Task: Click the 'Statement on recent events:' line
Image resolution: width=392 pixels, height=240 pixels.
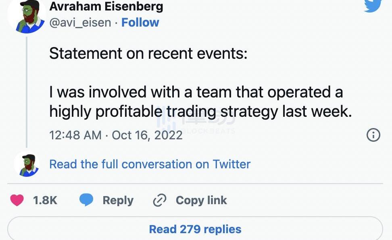Action: tap(148, 53)
